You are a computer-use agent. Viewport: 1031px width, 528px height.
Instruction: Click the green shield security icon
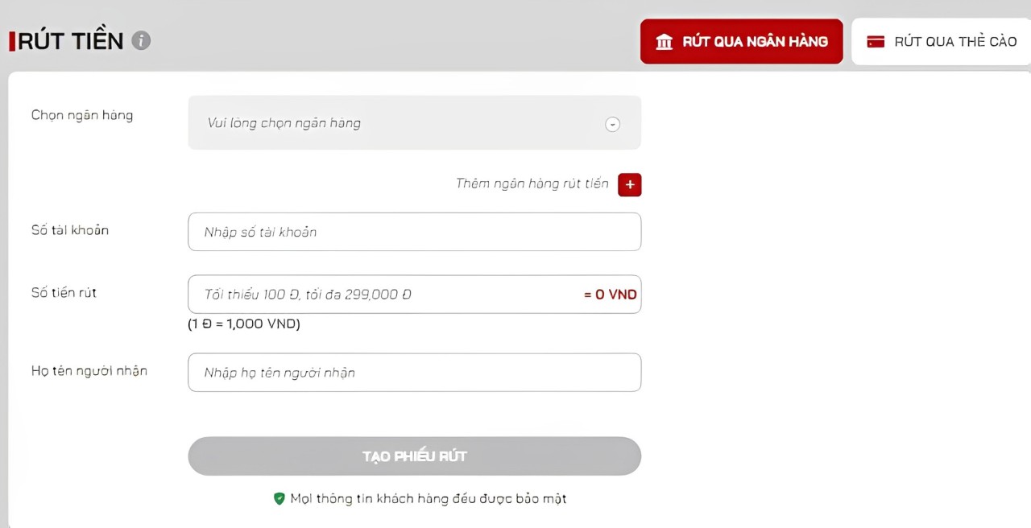pos(279,499)
